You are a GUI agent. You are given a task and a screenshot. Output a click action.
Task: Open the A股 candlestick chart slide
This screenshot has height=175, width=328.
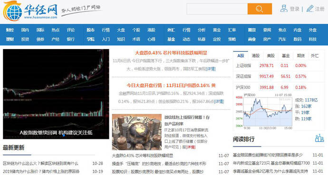[56, 94]
